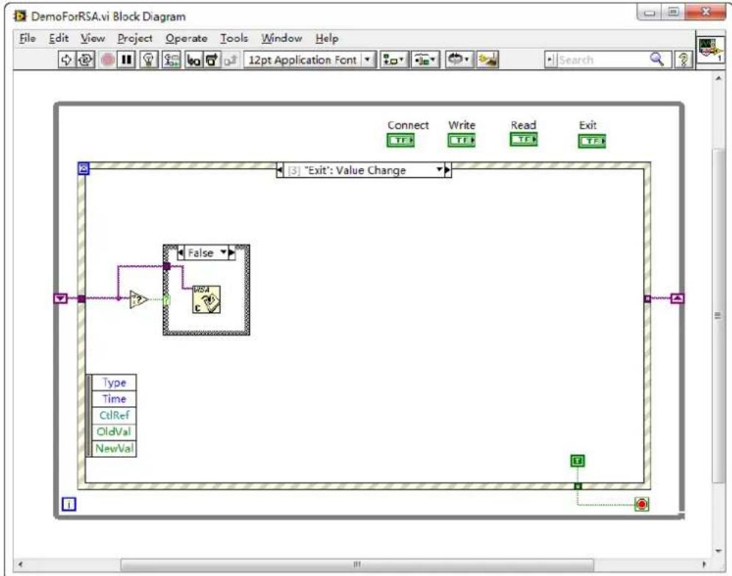
Task: Select the Not A Refnum comparison node
Action: (x=139, y=299)
